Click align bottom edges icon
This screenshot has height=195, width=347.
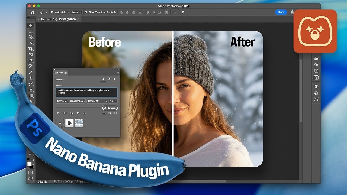click(160, 12)
